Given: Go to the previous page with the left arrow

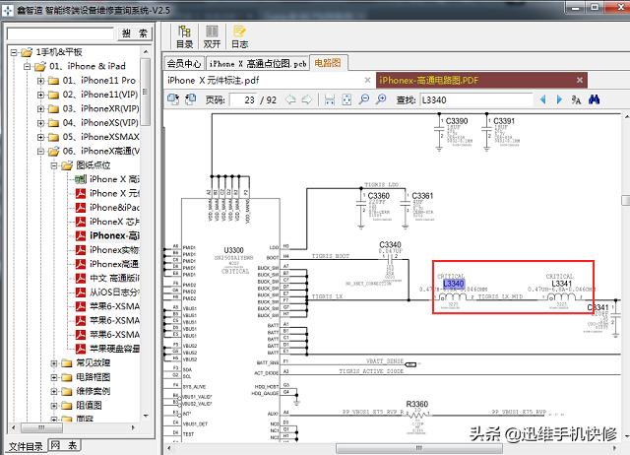Looking at the screenshot, I should 290,99.
